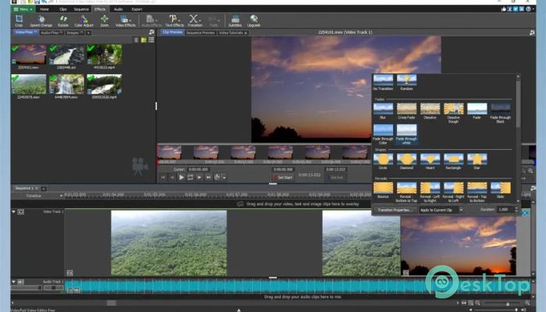Image resolution: width=546 pixels, height=312 pixels.
Task: Click the Rotate effect icon
Action: pos(63,21)
